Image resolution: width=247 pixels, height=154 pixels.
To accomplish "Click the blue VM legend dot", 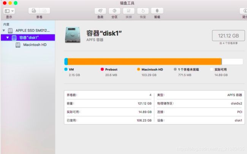I will coord(66,69).
